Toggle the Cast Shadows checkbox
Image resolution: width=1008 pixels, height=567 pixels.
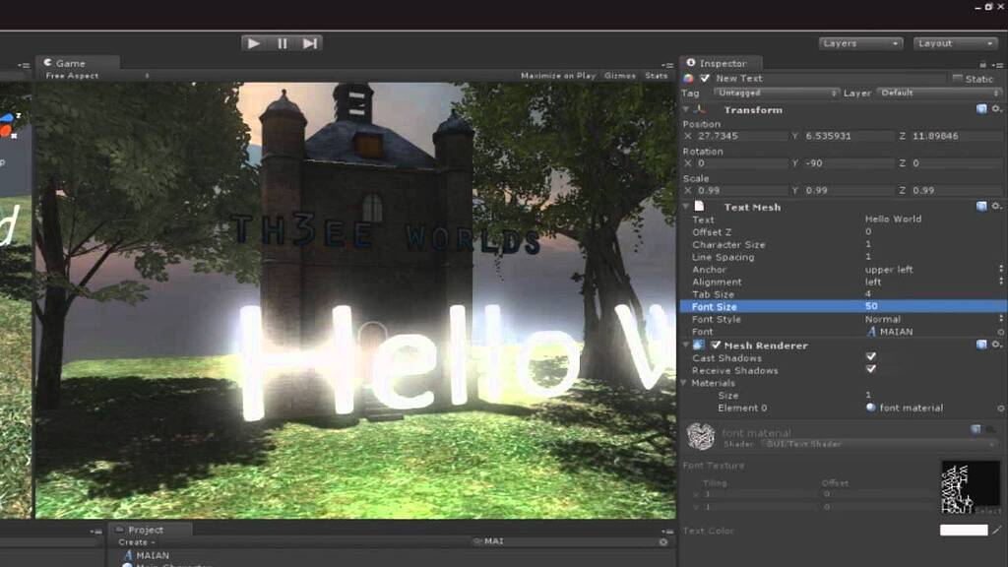tap(871, 357)
